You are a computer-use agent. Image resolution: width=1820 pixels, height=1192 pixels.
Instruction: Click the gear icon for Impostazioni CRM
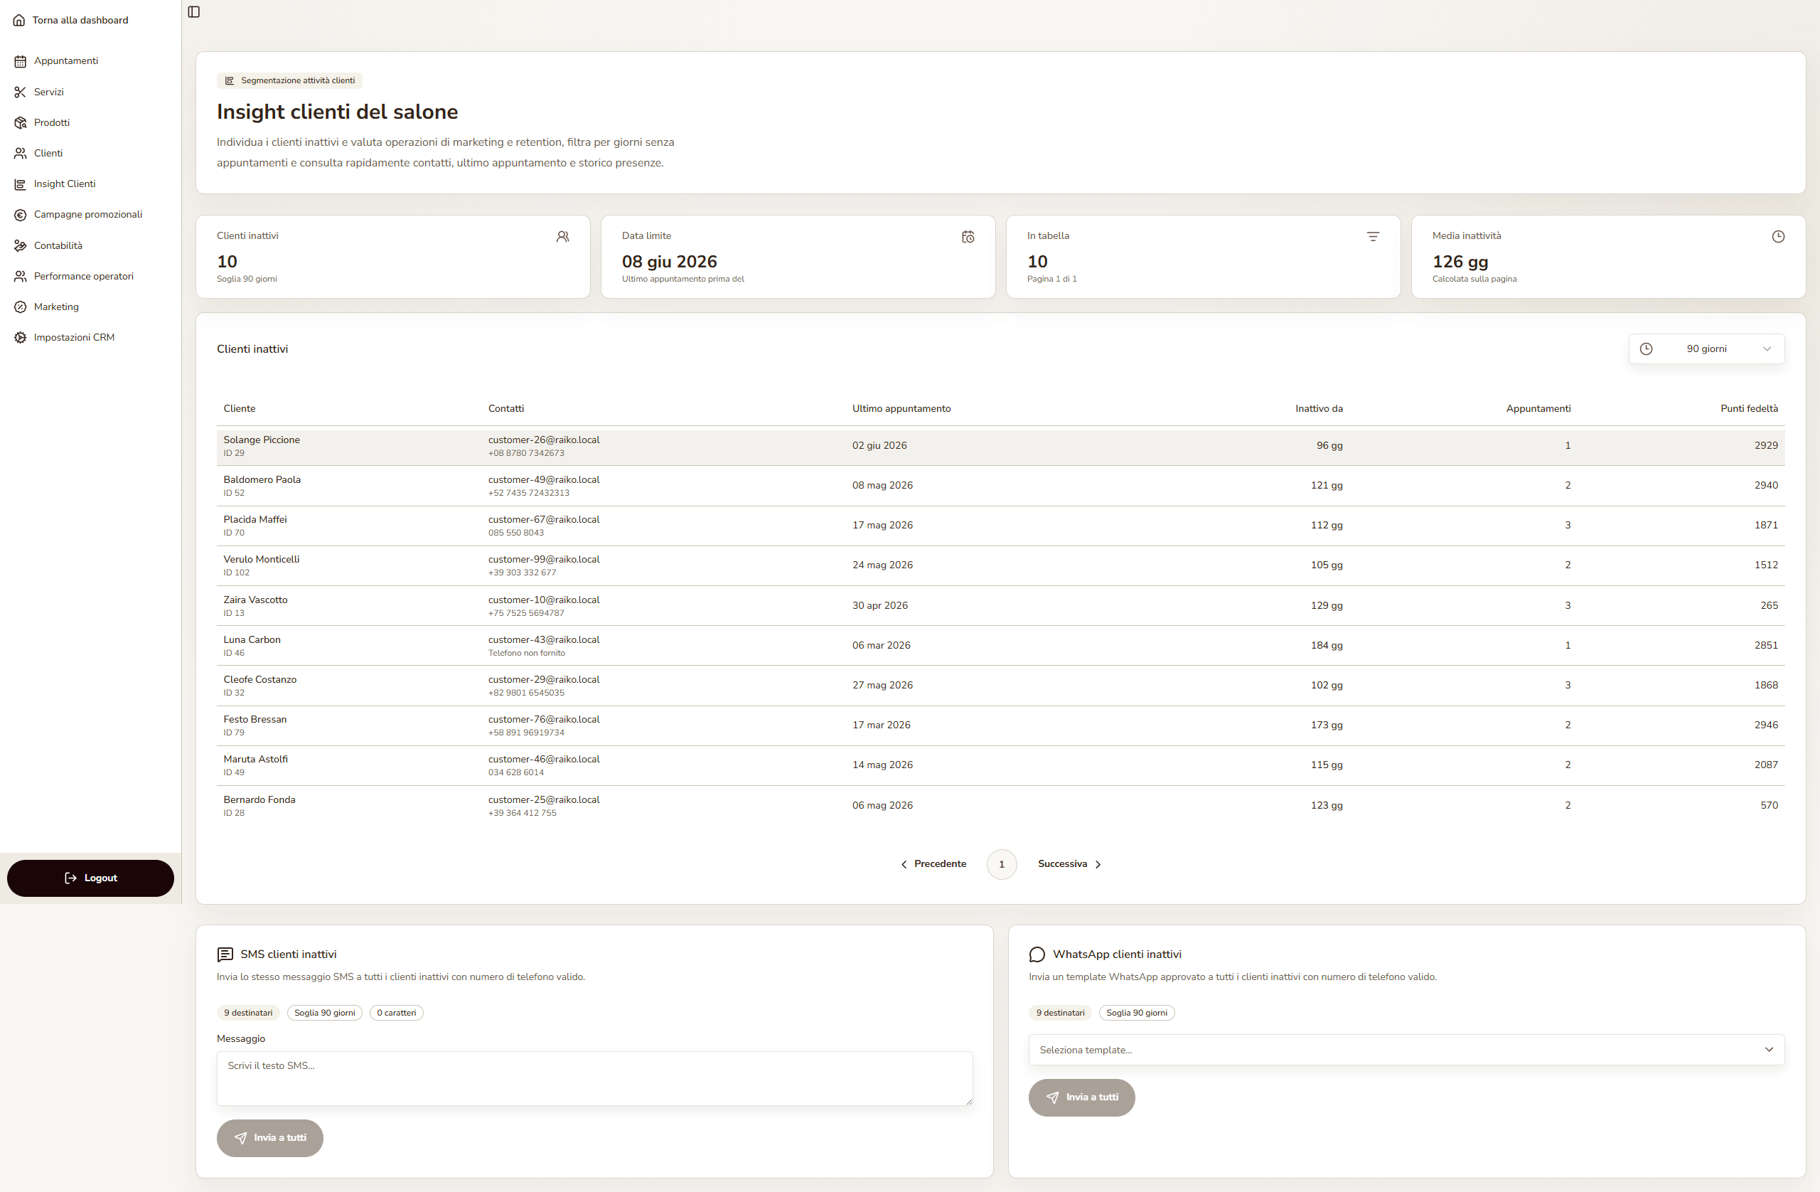(x=21, y=337)
